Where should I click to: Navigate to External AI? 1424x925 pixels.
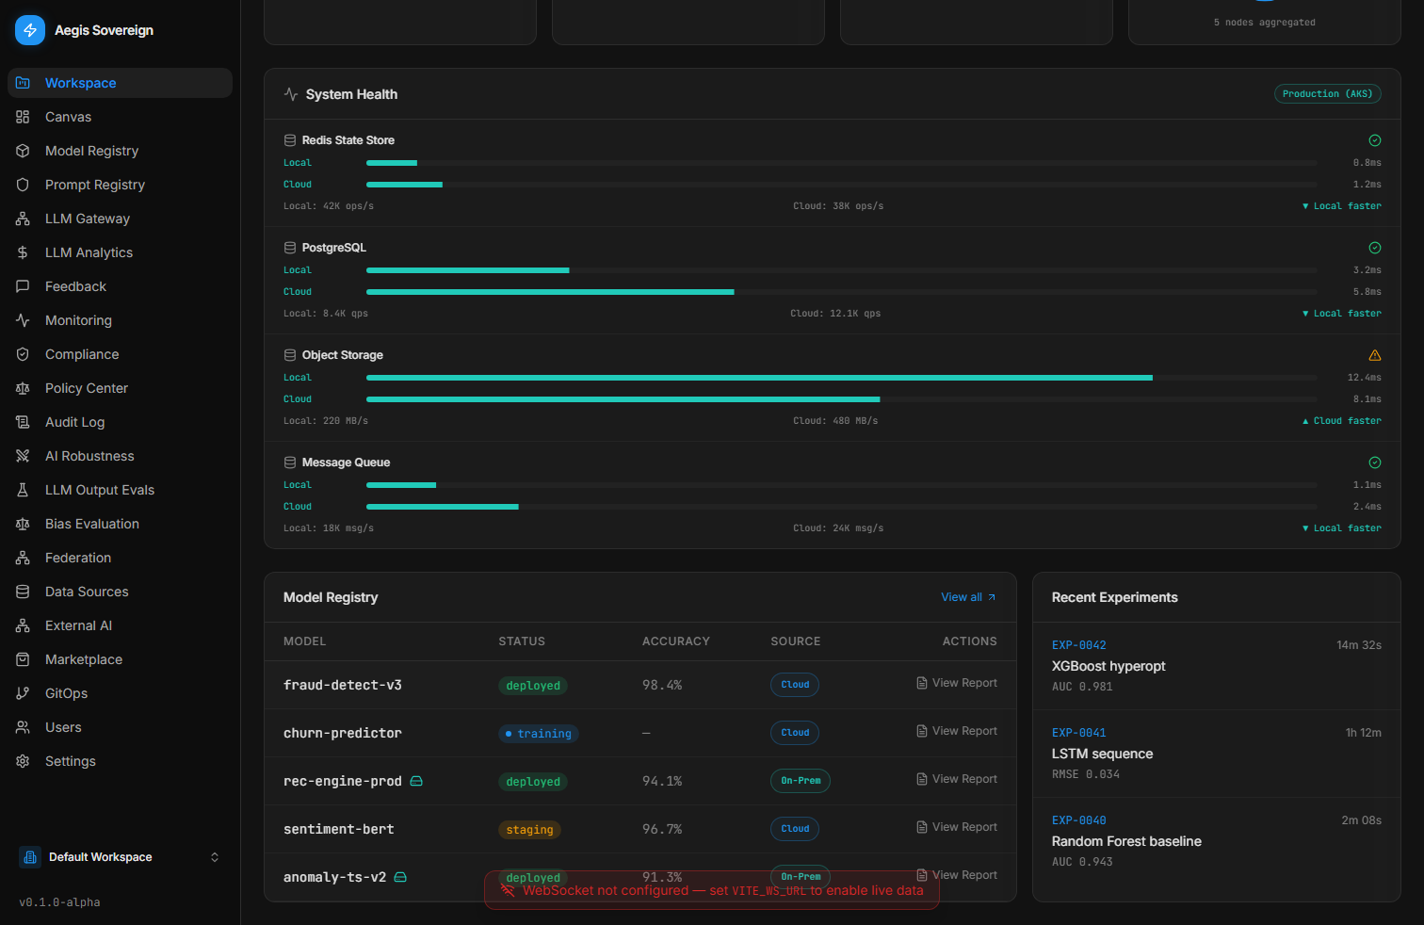[x=120, y=625]
